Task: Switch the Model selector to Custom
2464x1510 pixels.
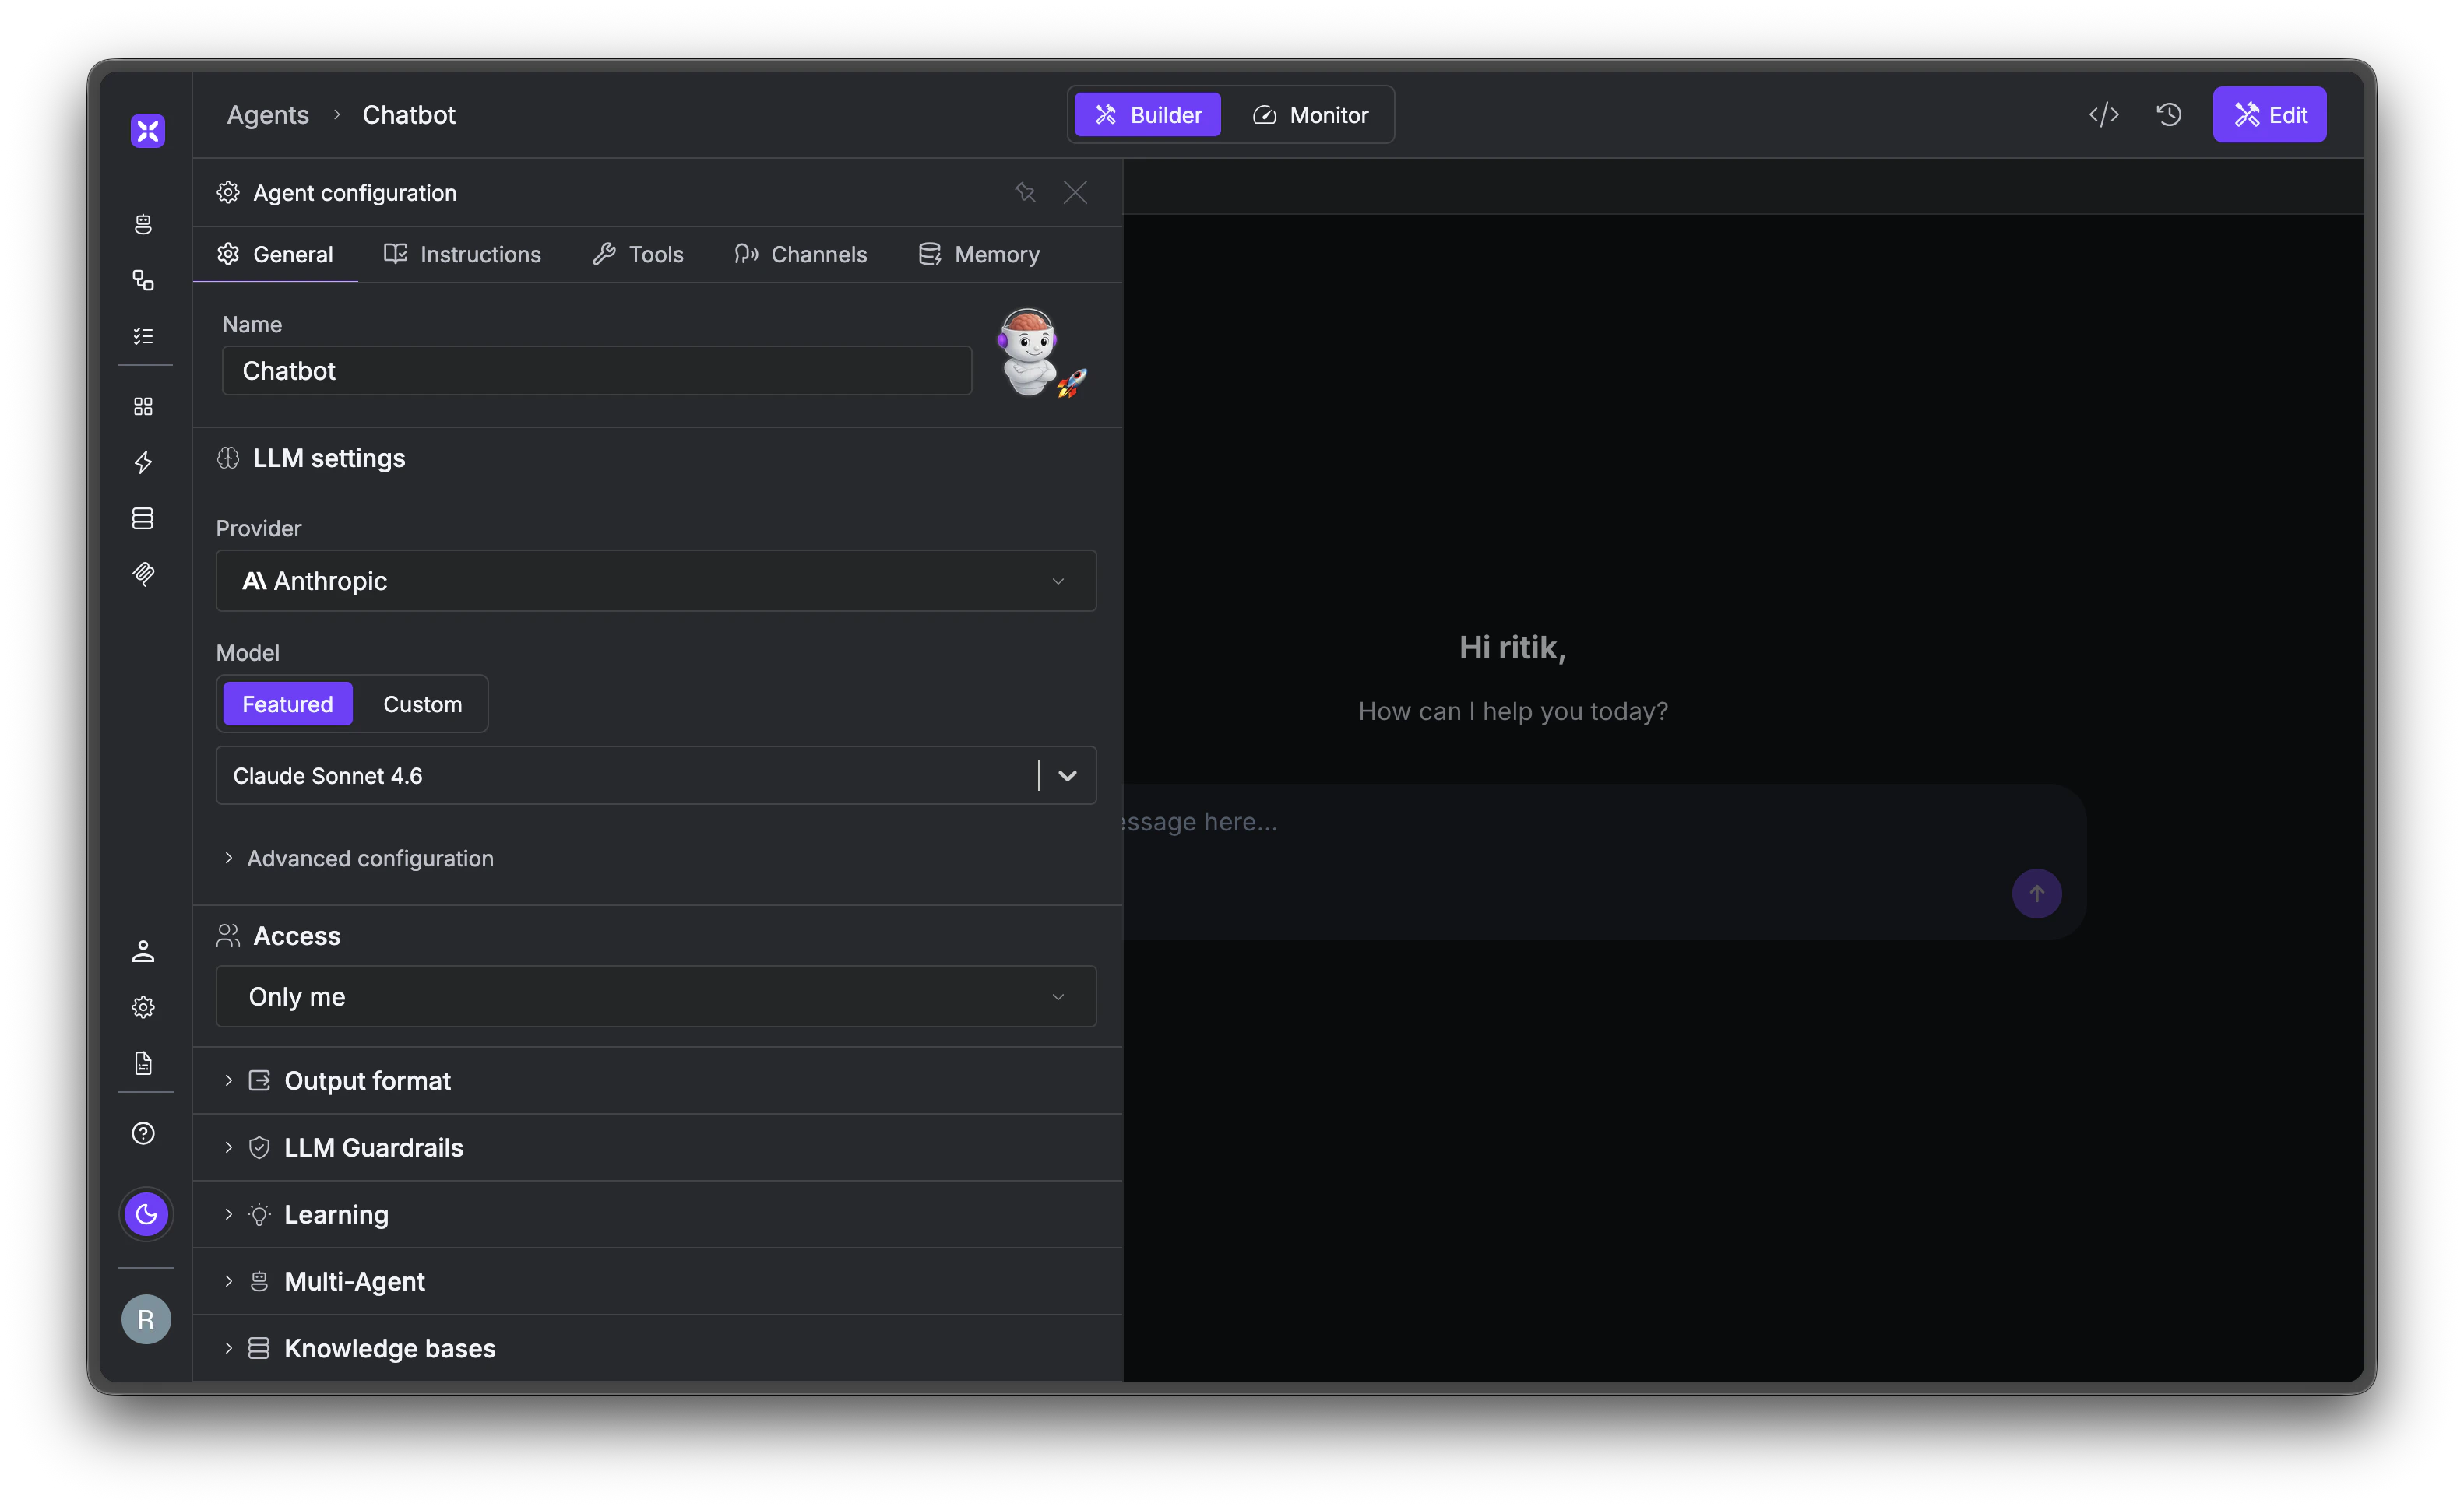Action: 422,704
